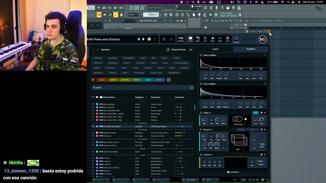Undo the last action in Nexus
The height and width of the screenshot is (183, 326).
(x=164, y=39)
